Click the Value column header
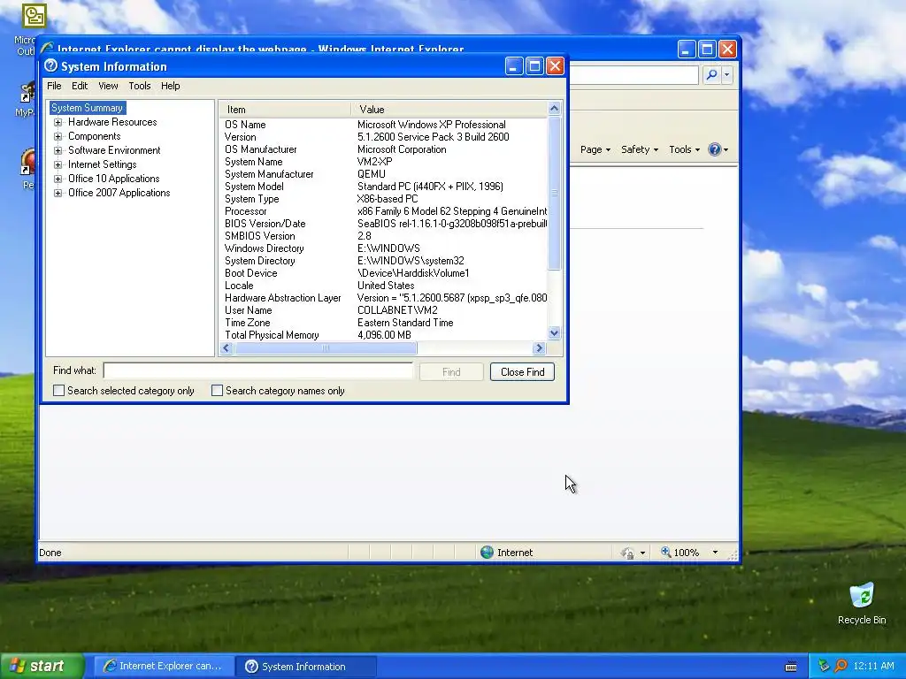This screenshot has width=906, height=679. pyautogui.click(x=449, y=109)
